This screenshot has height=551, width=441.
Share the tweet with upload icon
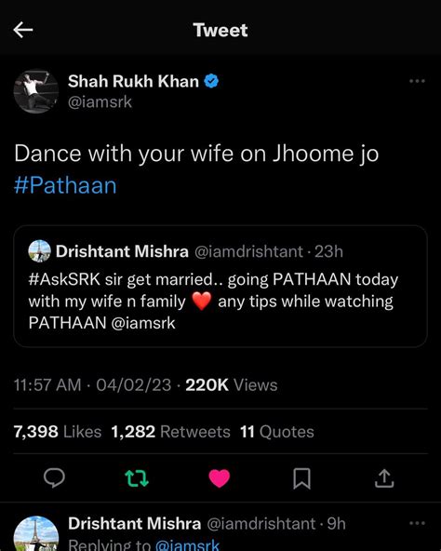click(384, 477)
